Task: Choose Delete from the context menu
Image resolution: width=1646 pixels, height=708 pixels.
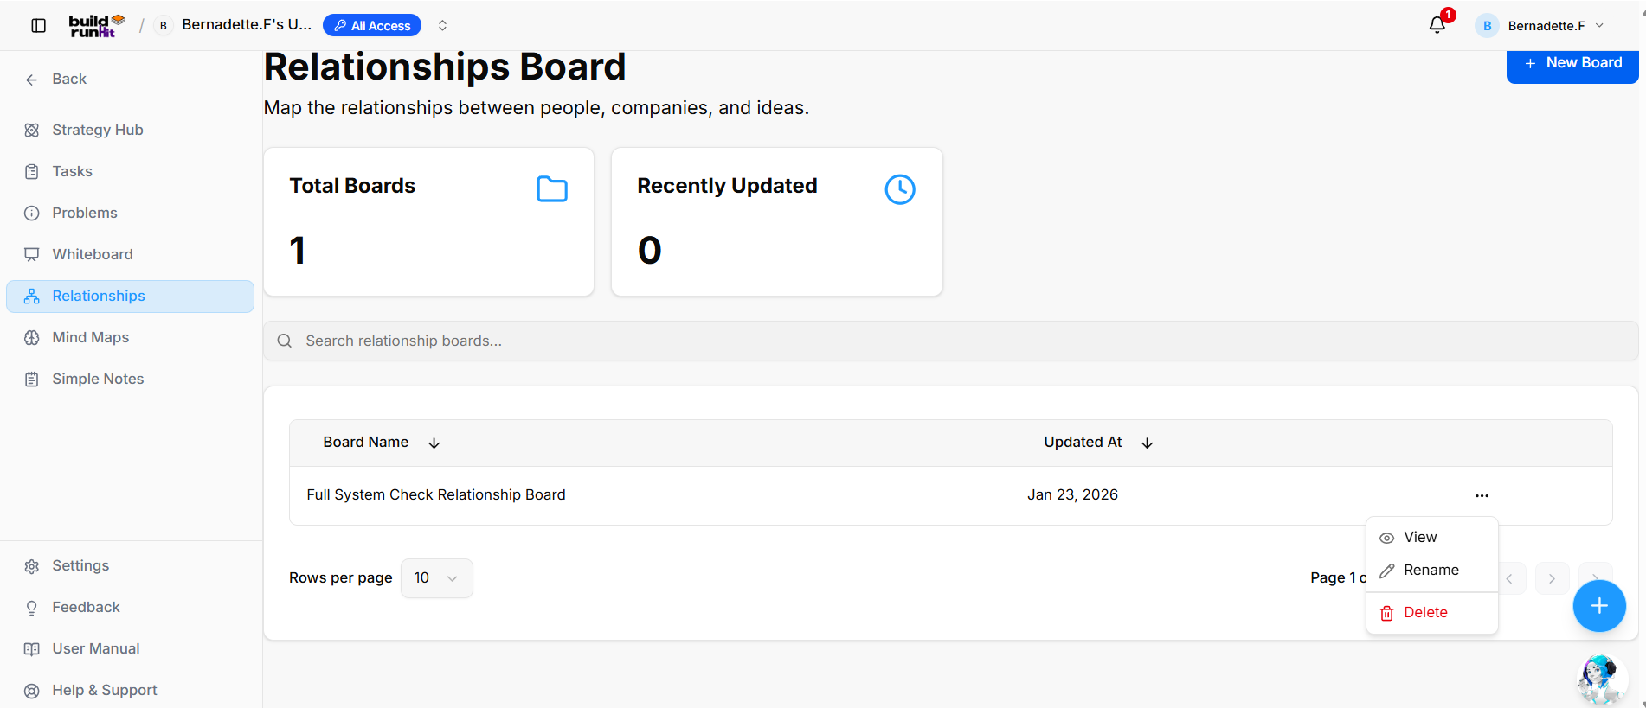Action: (1431, 612)
